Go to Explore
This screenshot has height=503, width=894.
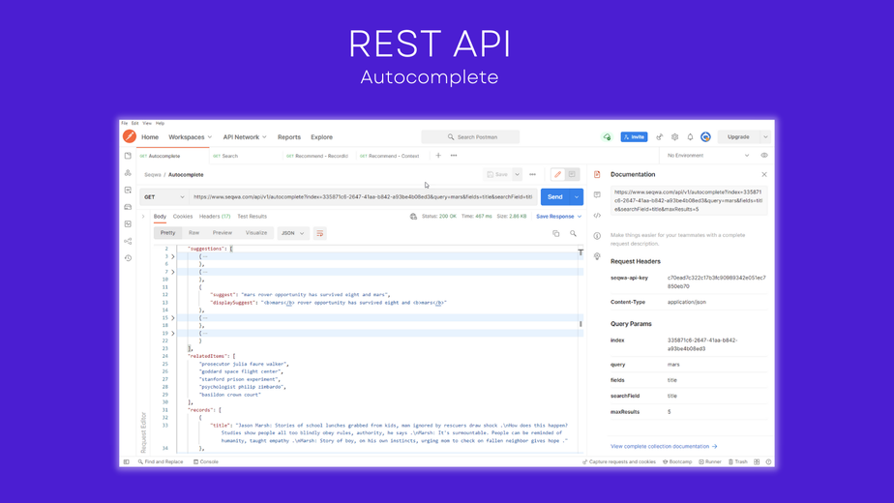click(321, 136)
